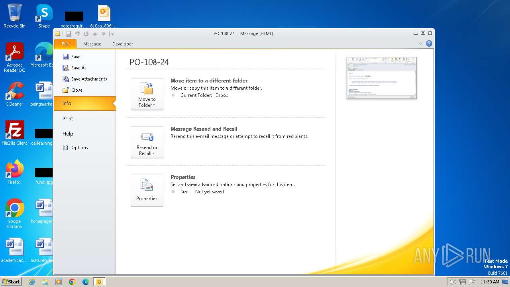Click the blue Help question mark icon
This screenshot has height=287, width=510.
pos(429,43)
